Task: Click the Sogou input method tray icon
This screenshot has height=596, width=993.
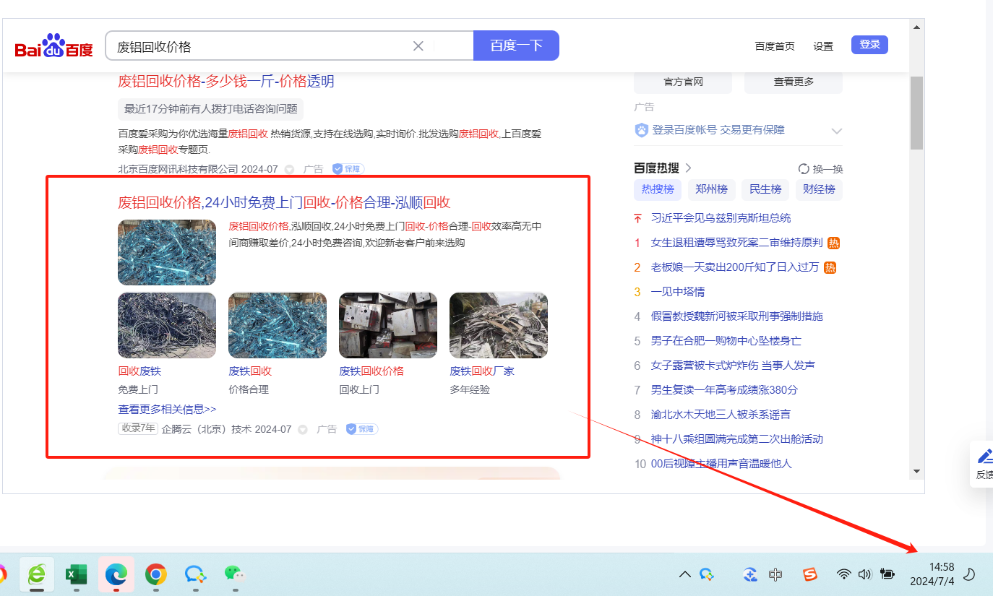Action: (x=810, y=574)
